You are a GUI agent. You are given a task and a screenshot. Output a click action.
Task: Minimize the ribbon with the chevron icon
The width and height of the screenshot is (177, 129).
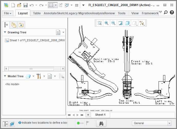tap(160, 12)
